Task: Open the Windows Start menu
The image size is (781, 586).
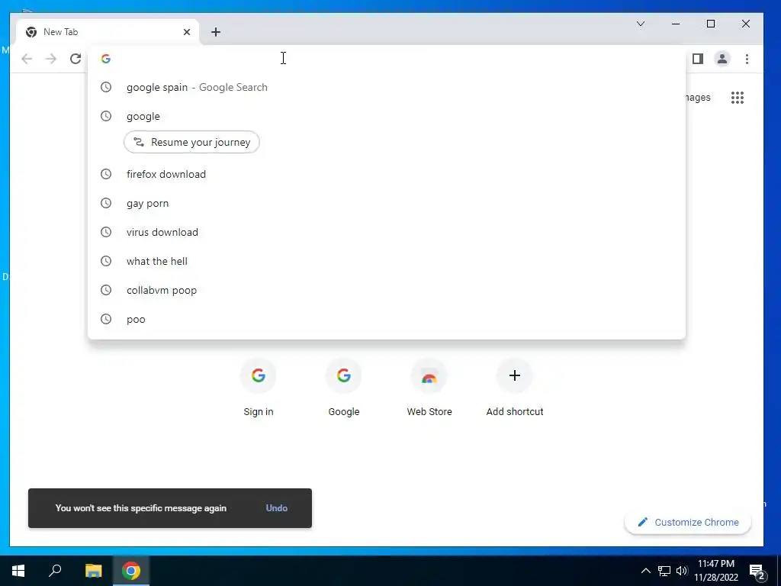Action: [18, 571]
